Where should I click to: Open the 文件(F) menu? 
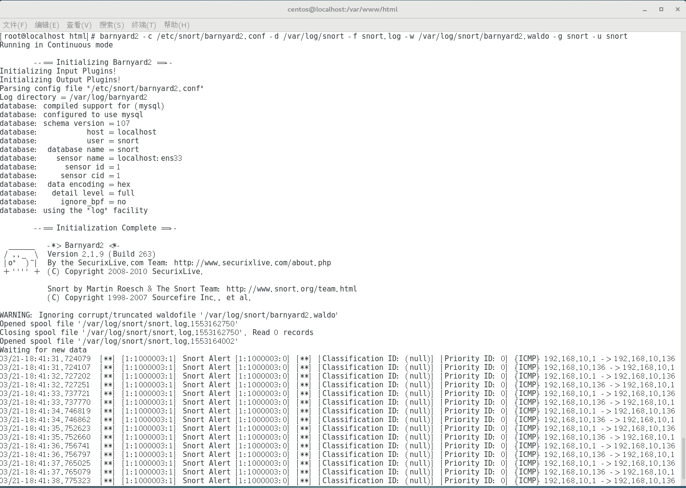coord(15,25)
